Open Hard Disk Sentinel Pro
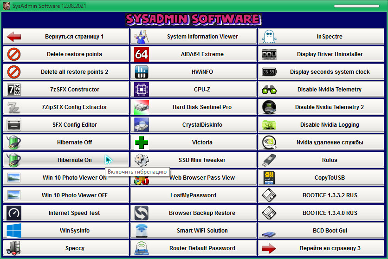The width and height of the screenshot is (388, 259). coord(202,107)
